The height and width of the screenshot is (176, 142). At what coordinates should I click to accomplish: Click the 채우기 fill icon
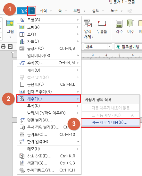click(x=22, y=99)
